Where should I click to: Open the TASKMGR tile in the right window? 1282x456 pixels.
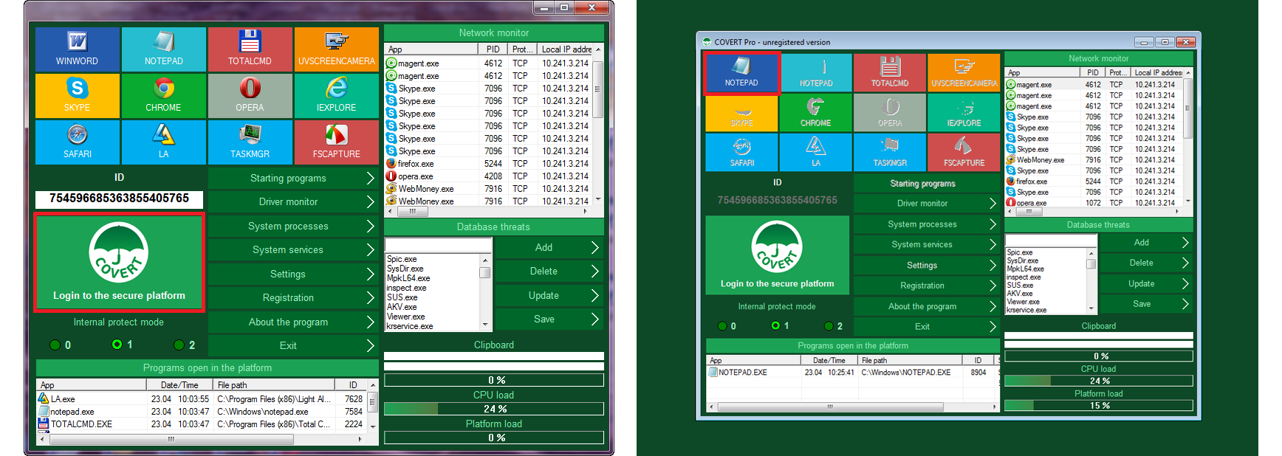890,152
